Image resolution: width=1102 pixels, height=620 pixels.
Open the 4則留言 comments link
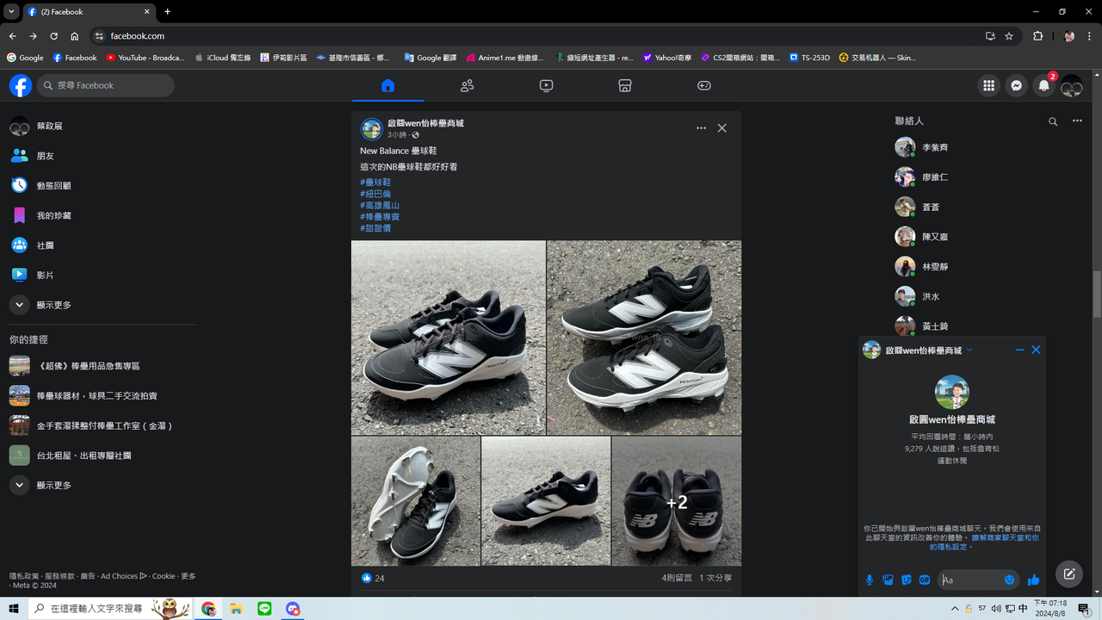pyautogui.click(x=677, y=578)
